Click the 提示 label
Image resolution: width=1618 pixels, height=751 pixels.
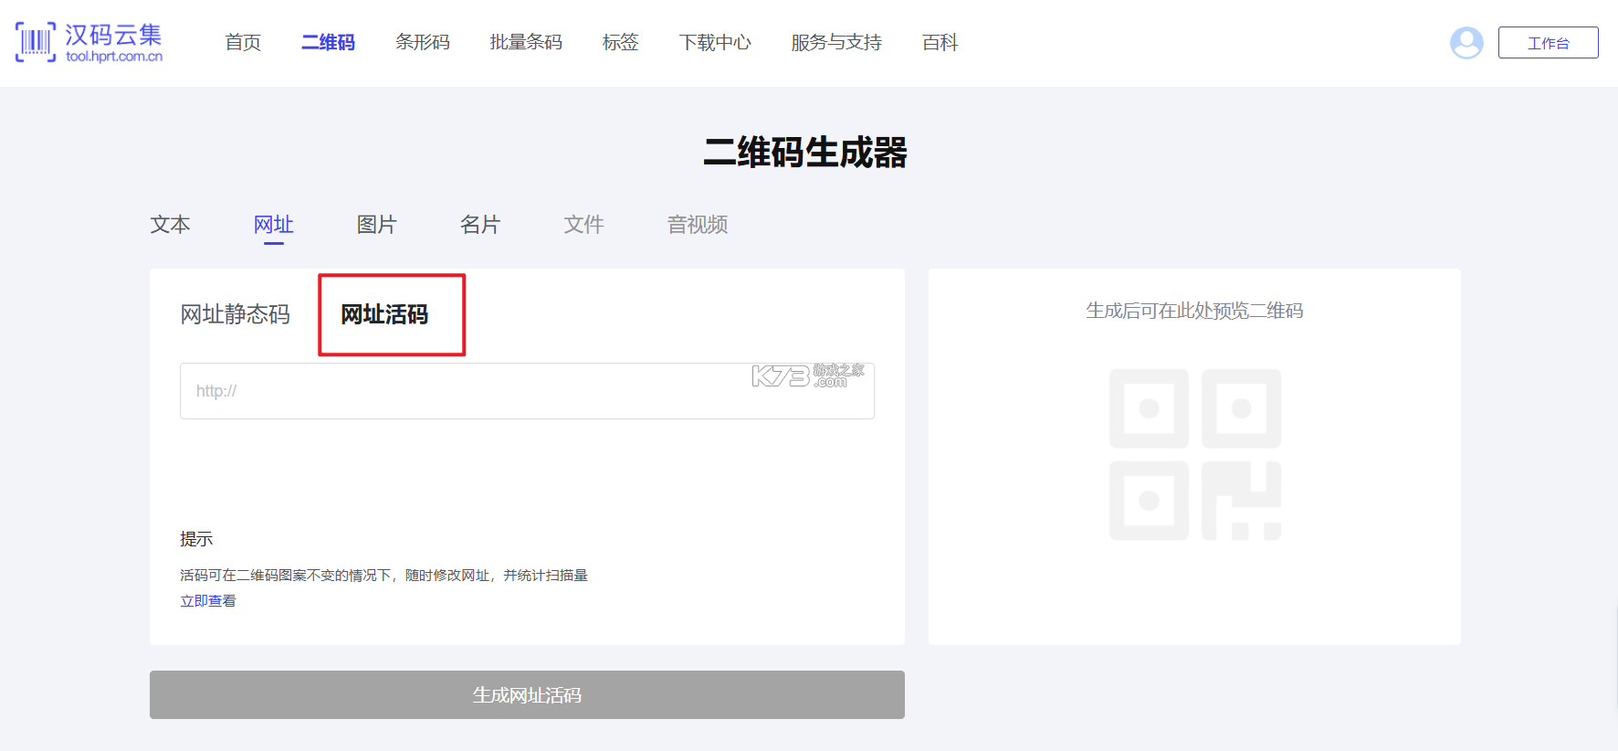[x=196, y=539]
